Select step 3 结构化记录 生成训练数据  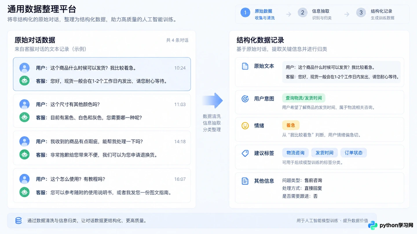pyautogui.click(x=376, y=14)
